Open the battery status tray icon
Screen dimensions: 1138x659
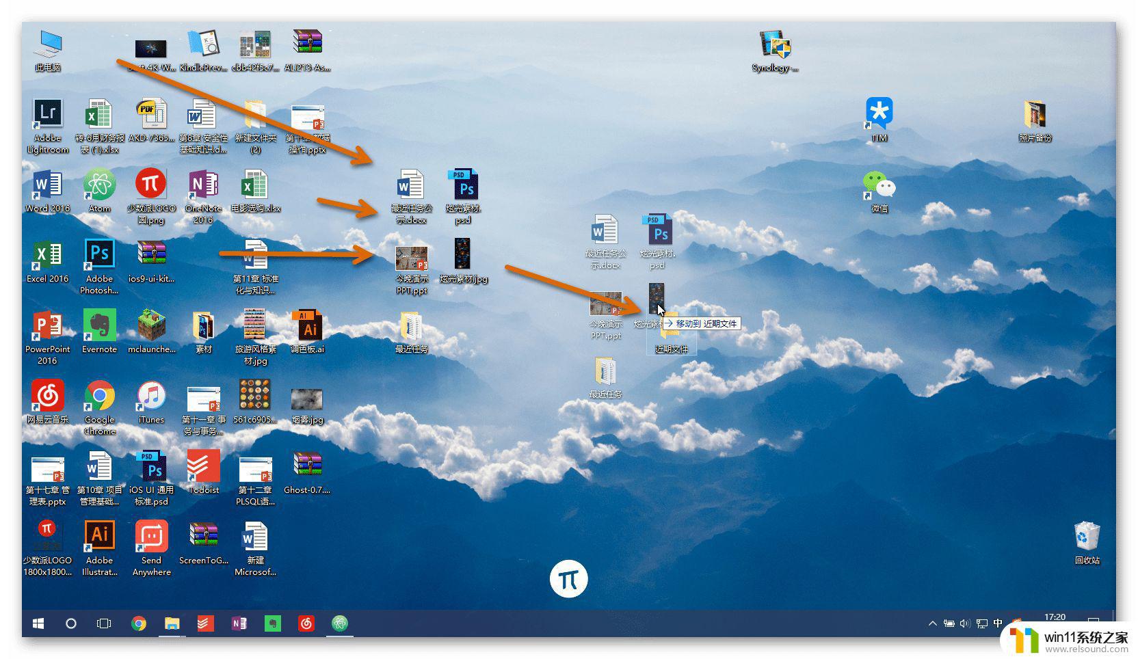[x=949, y=623]
